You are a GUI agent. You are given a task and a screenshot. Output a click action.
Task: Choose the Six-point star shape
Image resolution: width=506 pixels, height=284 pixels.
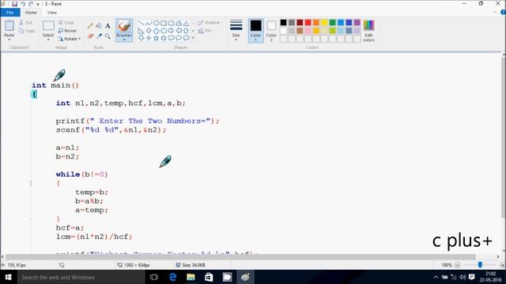coord(164,38)
